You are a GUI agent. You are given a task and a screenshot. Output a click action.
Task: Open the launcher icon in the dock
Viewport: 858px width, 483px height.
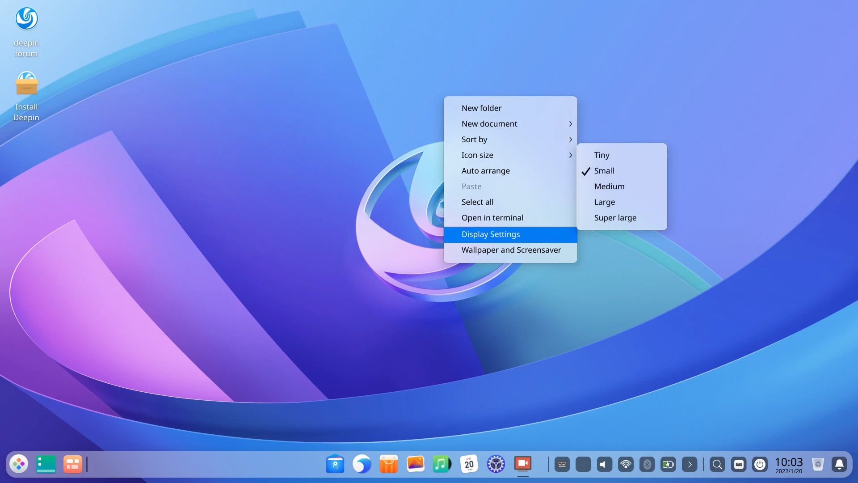19,464
